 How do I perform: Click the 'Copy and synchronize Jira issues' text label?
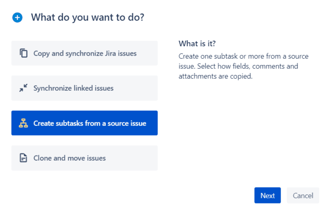point(85,53)
